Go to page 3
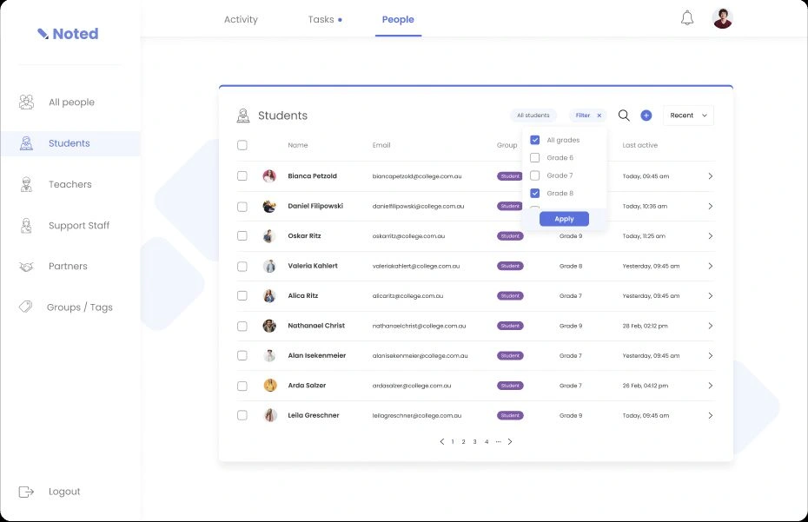The height and width of the screenshot is (522, 808). click(x=474, y=441)
